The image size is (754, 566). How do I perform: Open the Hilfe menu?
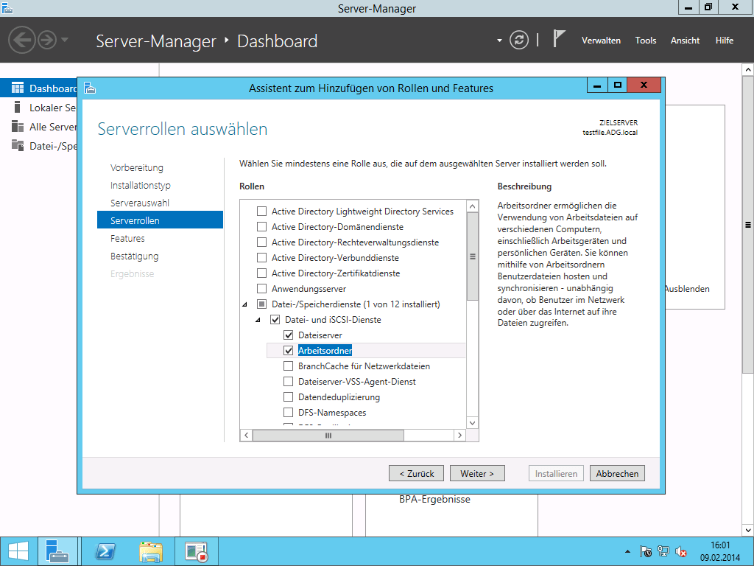[x=725, y=41]
